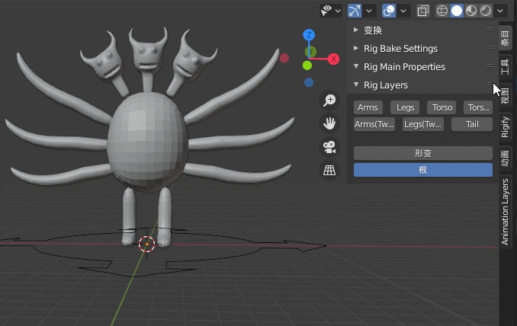Toggle the Tors... rig layer button
This screenshot has height=326, width=517.
478,107
